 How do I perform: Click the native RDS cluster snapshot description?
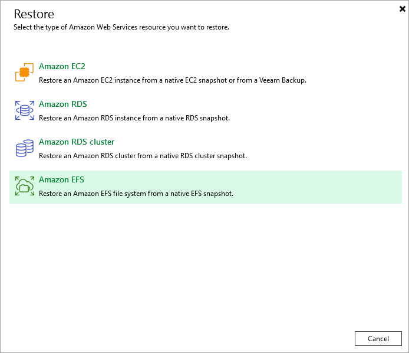tap(143, 156)
